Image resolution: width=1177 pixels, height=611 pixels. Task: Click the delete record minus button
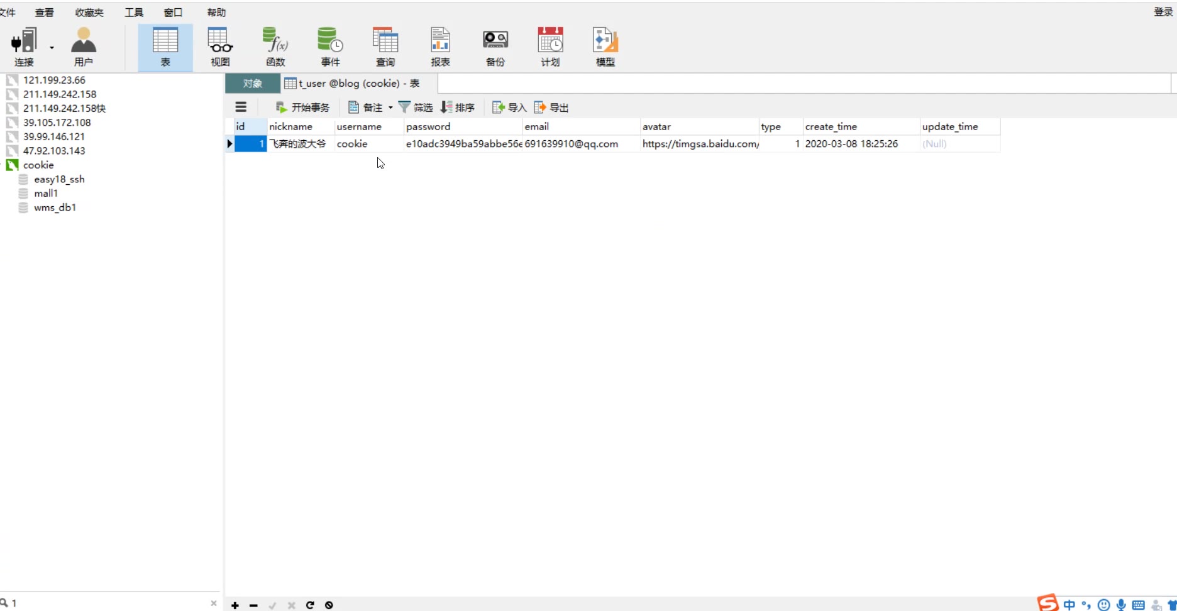(253, 605)
